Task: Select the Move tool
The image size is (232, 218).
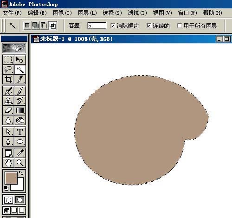Action: (20, 60)
